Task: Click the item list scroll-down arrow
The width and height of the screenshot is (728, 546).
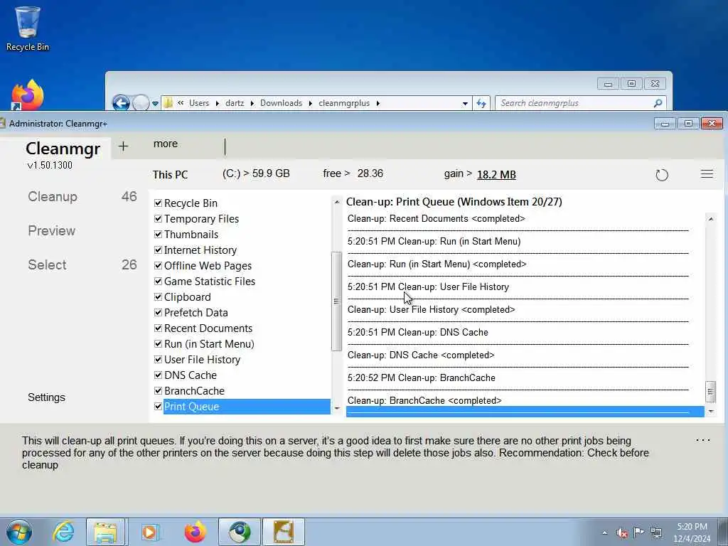Action: [337, 409]
